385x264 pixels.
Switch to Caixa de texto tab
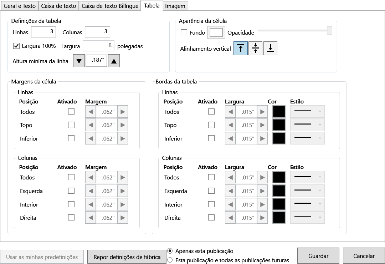coord(58,6)
